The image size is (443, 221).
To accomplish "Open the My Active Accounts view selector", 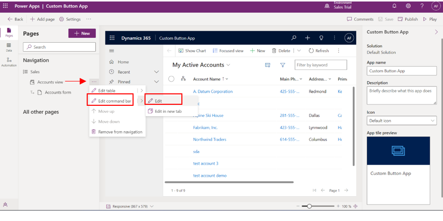I will coord(201,65).
